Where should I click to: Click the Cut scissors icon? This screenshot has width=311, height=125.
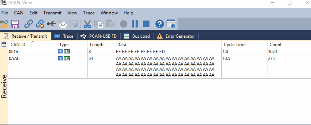pos(87,24)
